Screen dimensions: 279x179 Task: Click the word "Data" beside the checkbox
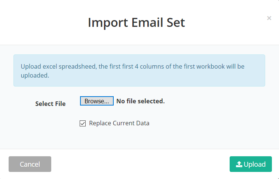[142, 123]
